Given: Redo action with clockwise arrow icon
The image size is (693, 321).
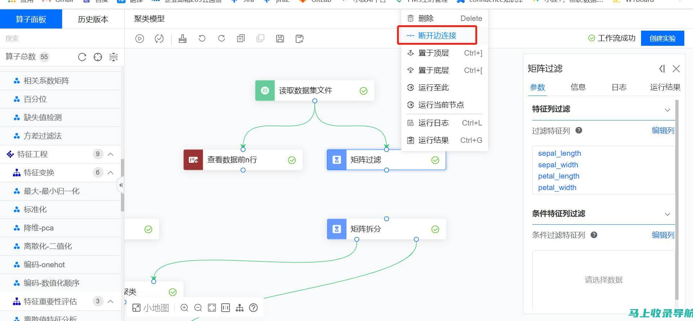Looking at the screenshot, I should click(x=222, y=38).
